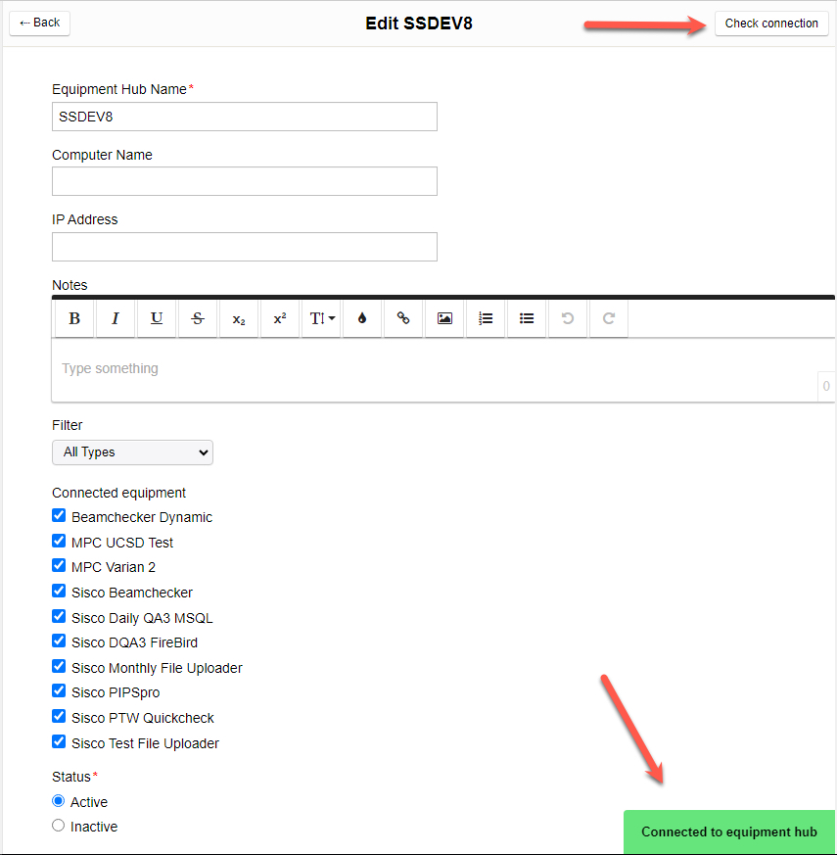Uncheck the Sisco PIPSpro checkbox
Screen dimensions: 837x855
59,691
